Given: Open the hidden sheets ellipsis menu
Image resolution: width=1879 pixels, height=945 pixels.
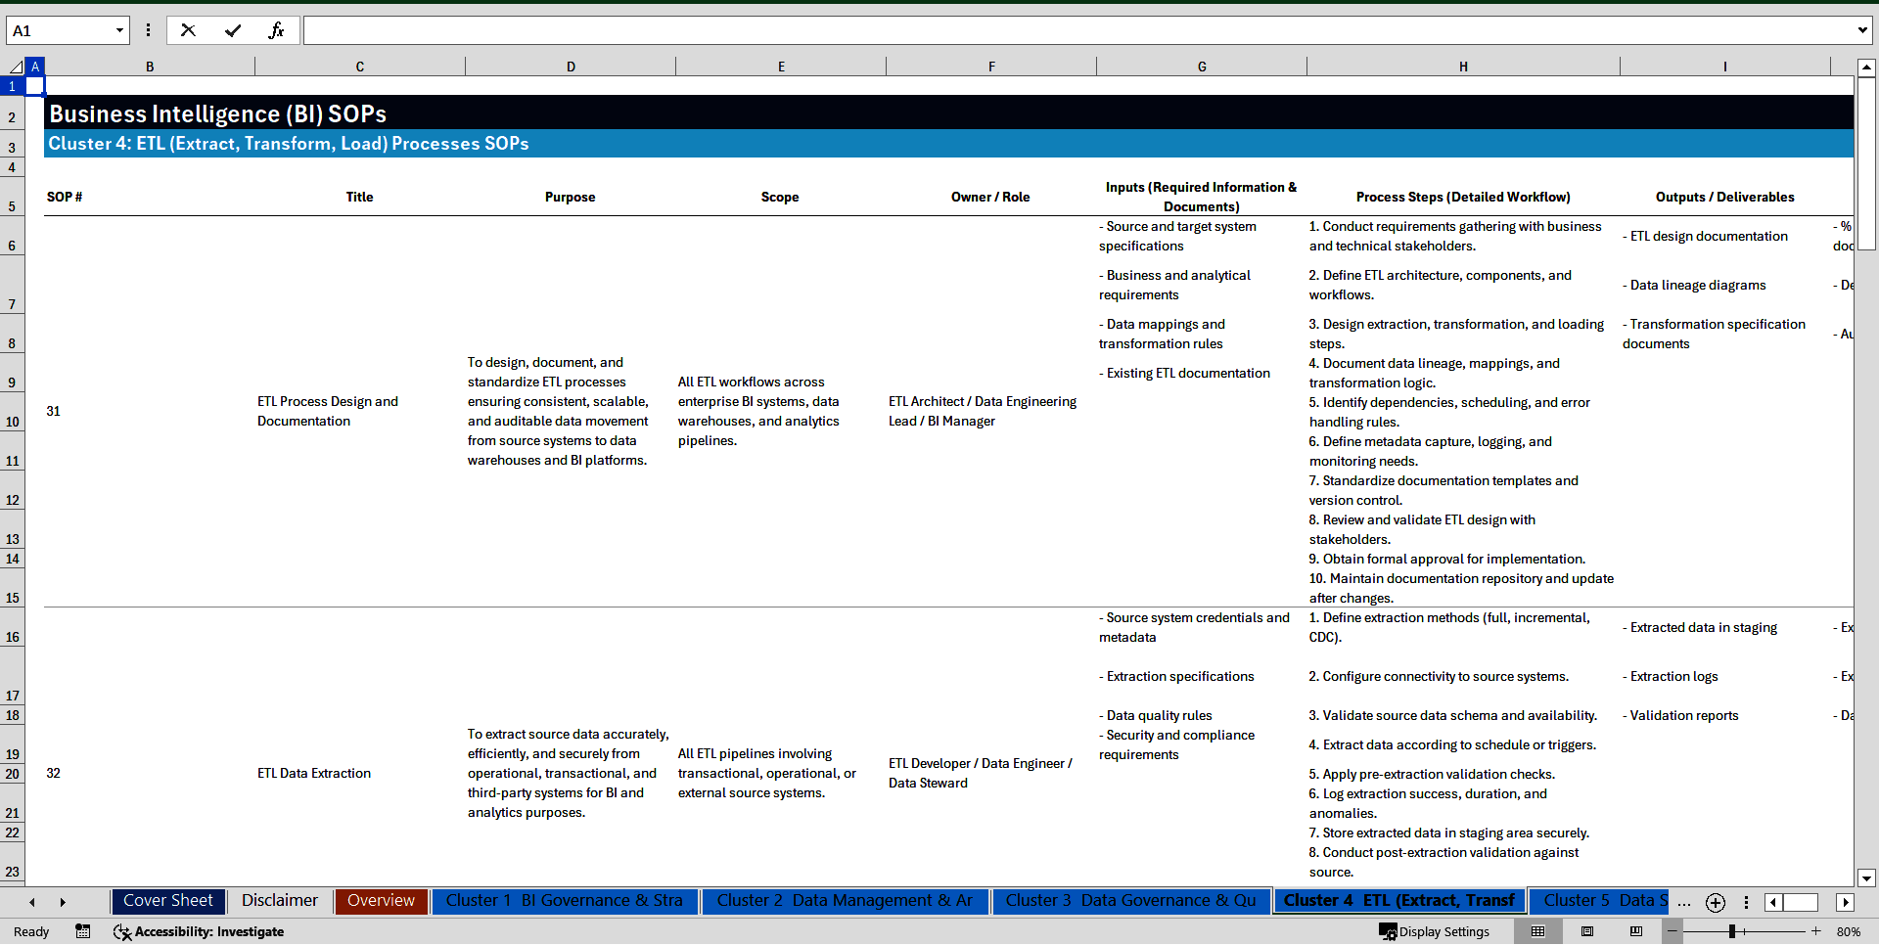Looking at the screenshot, I should pos(1684,902).
